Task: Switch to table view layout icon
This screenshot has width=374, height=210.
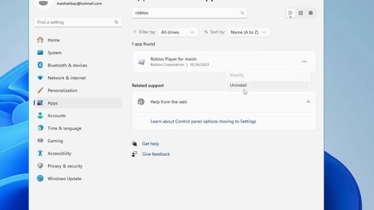Action: coord(310,13)
